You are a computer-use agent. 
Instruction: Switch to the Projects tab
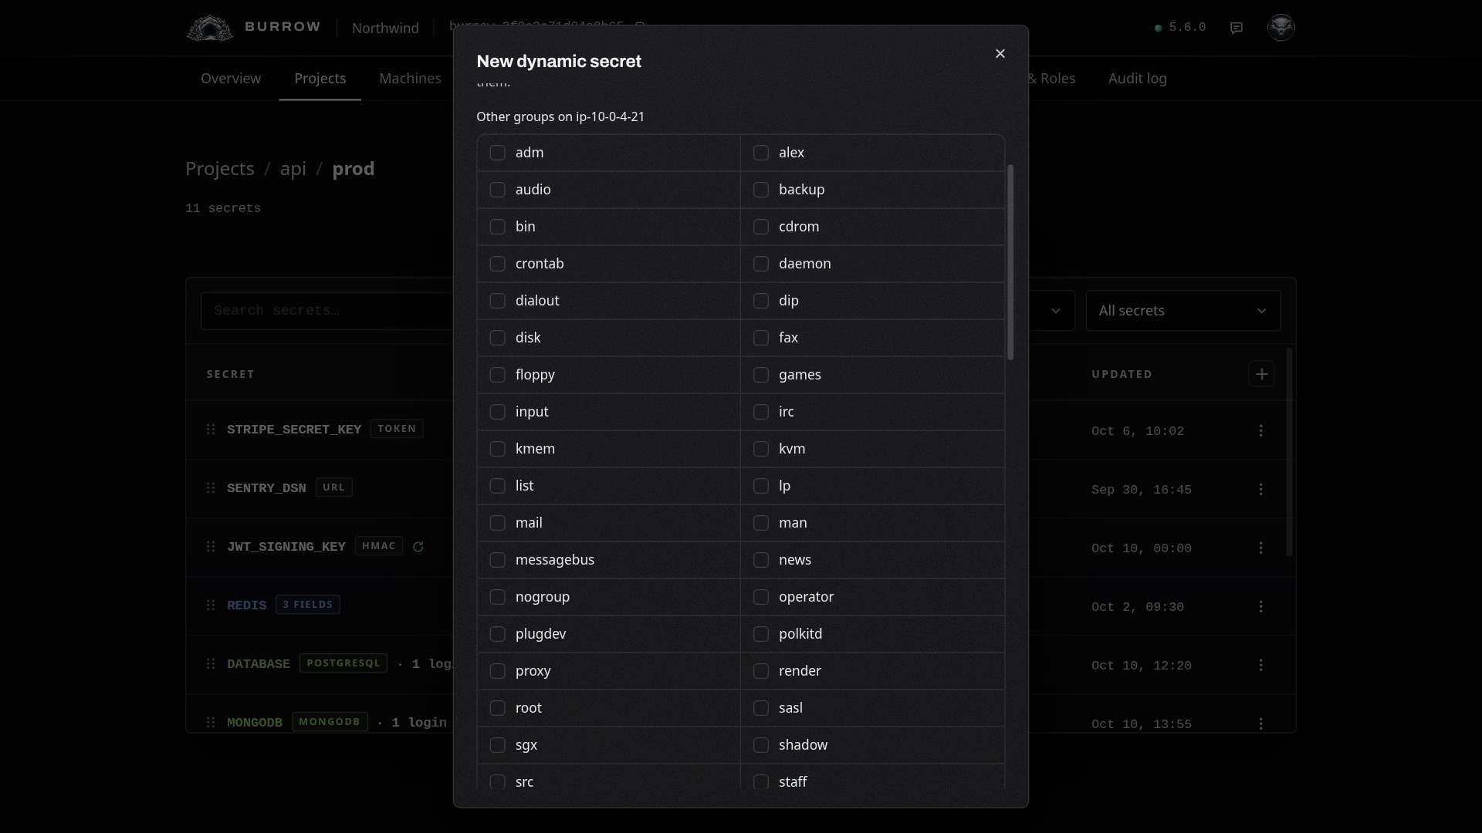pos(320,78)
